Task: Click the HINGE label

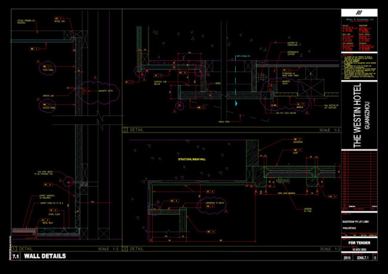Action: click(x=218, y=84)
